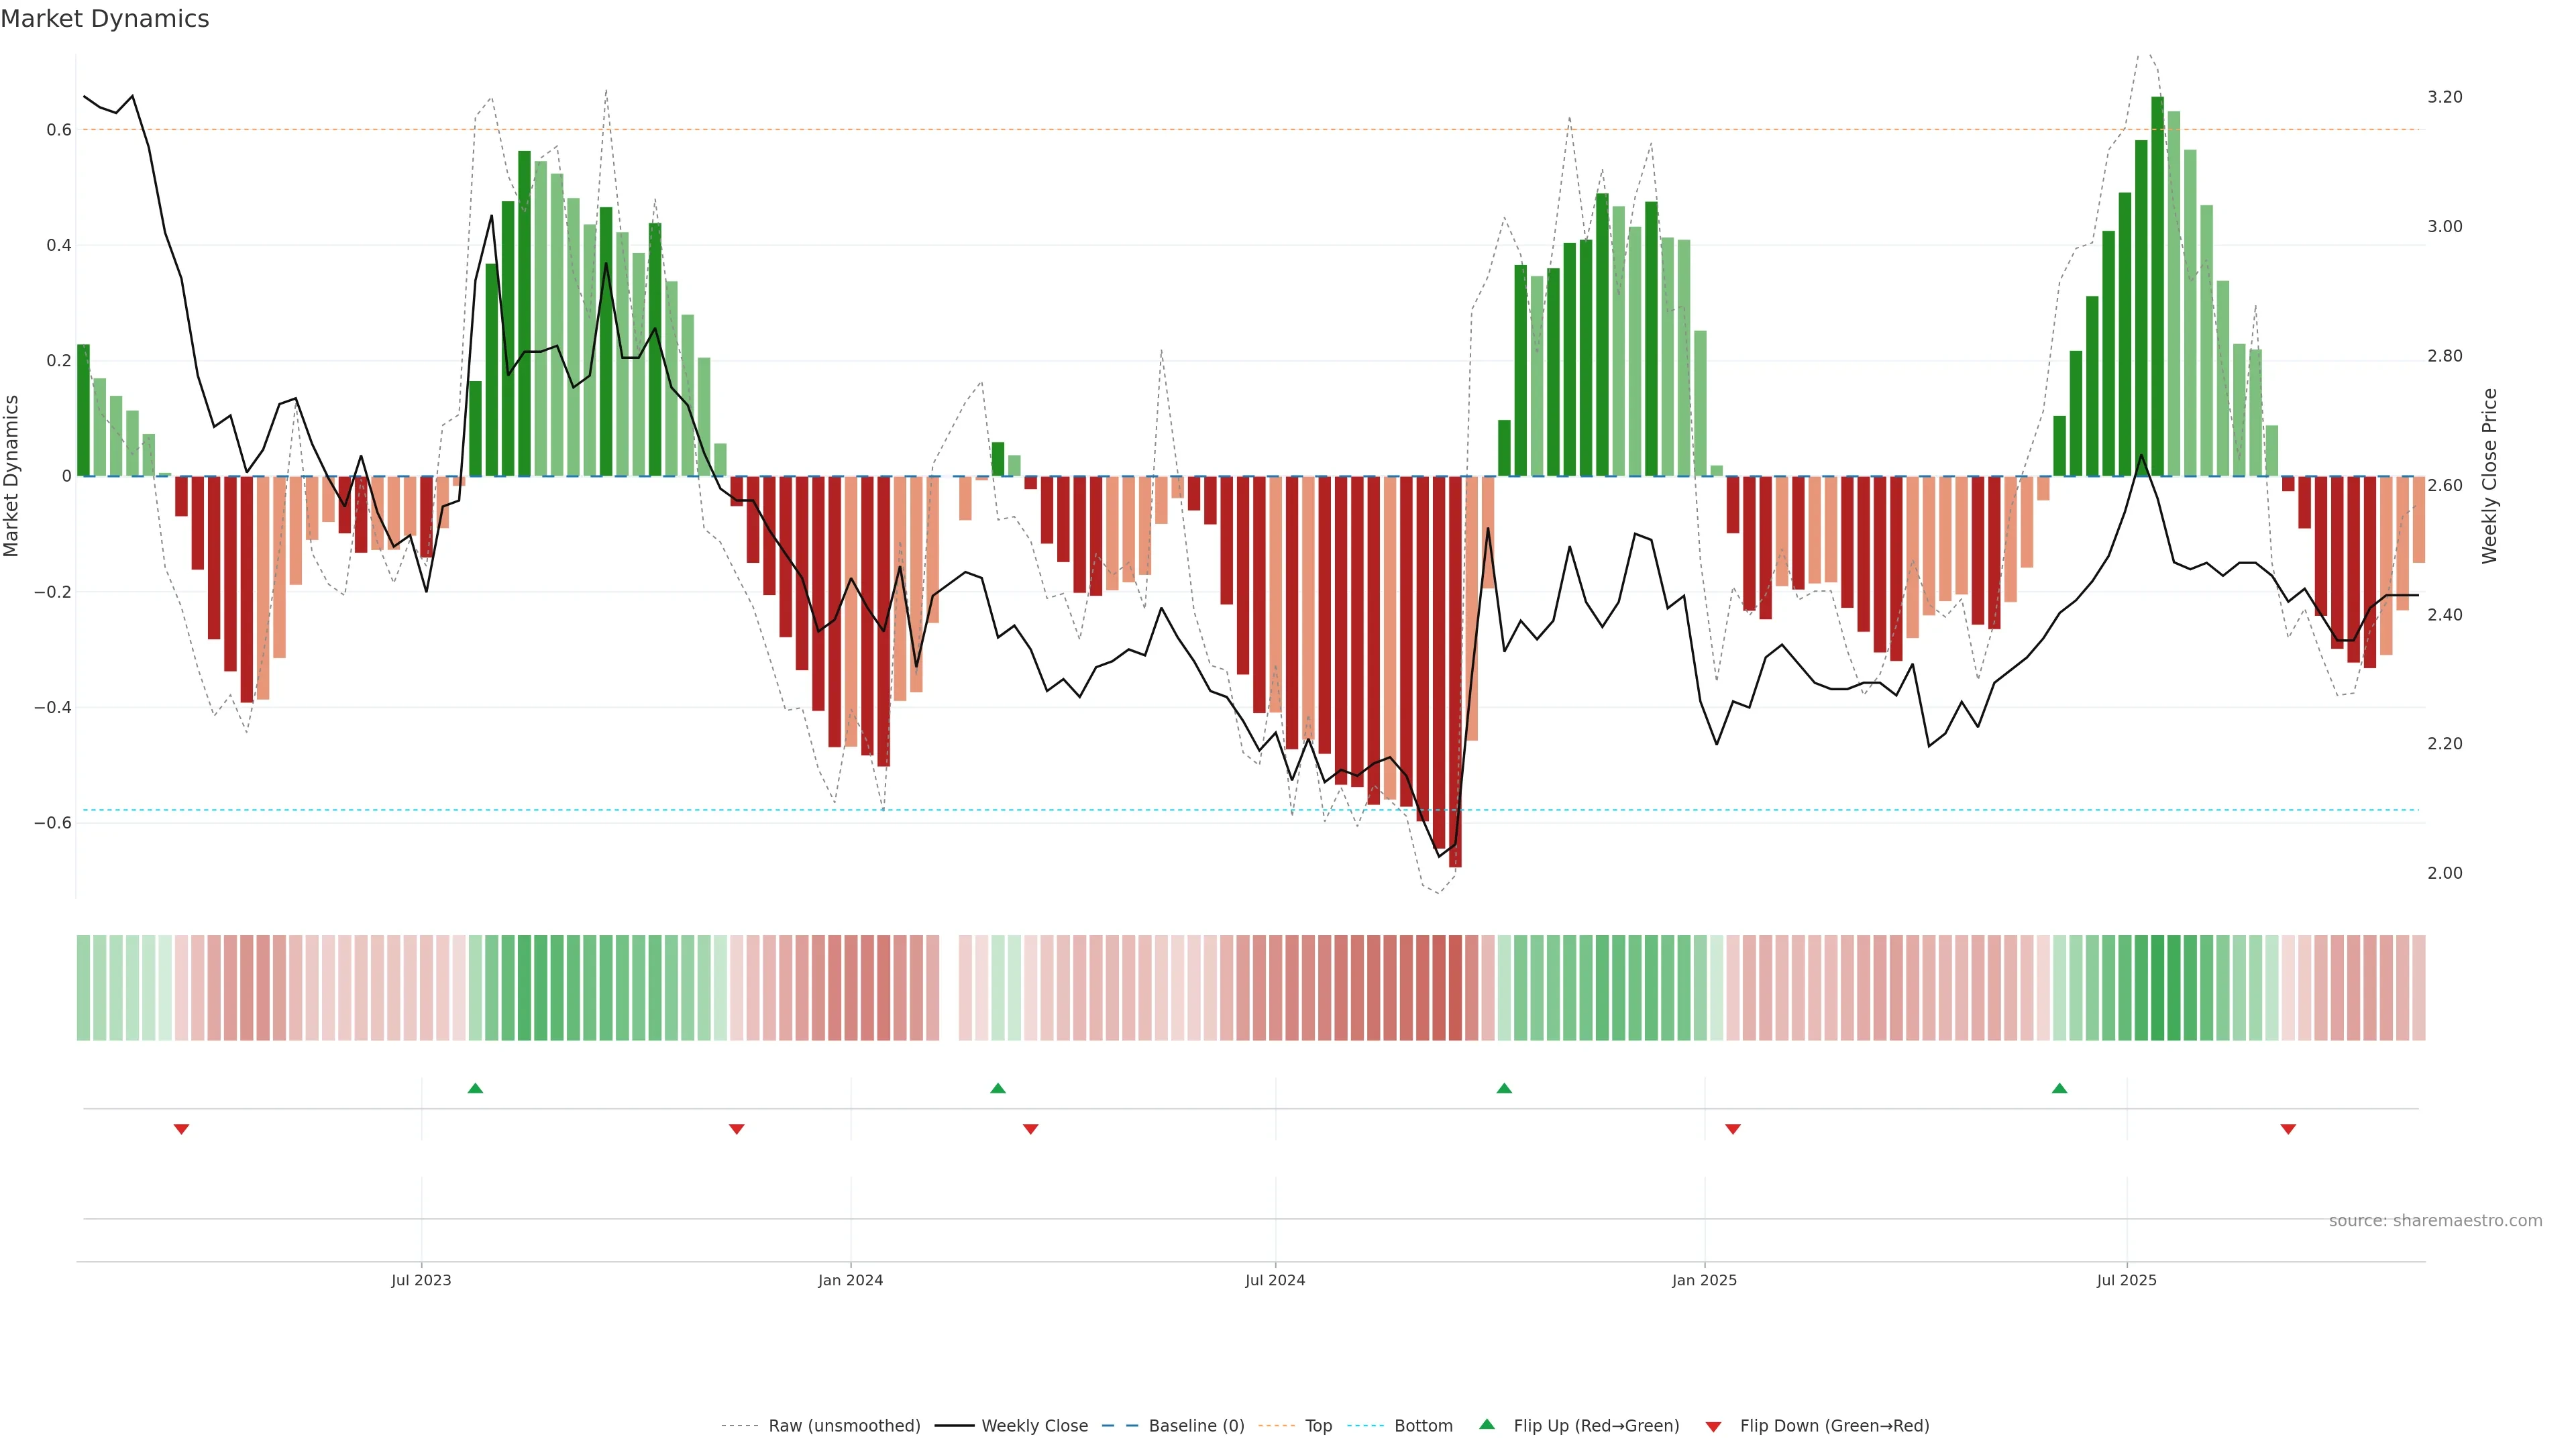Toggle the Top legend entry
The height and width of the screenshot is (1449, 2576).
click(1318, 1425)
